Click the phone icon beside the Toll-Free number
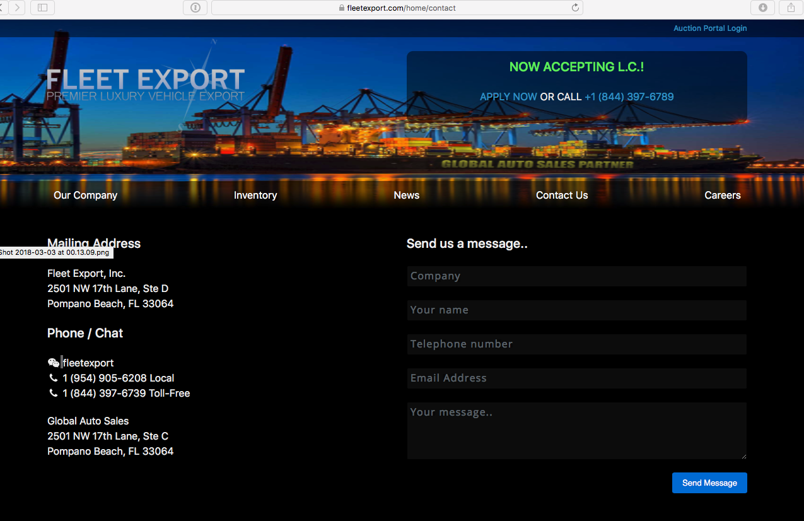The image size is (804, 521). (53, 393)
